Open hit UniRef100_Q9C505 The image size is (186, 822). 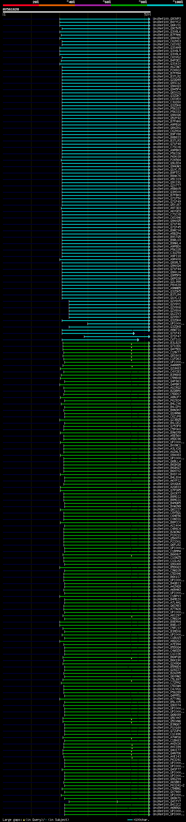coord(167,28)
